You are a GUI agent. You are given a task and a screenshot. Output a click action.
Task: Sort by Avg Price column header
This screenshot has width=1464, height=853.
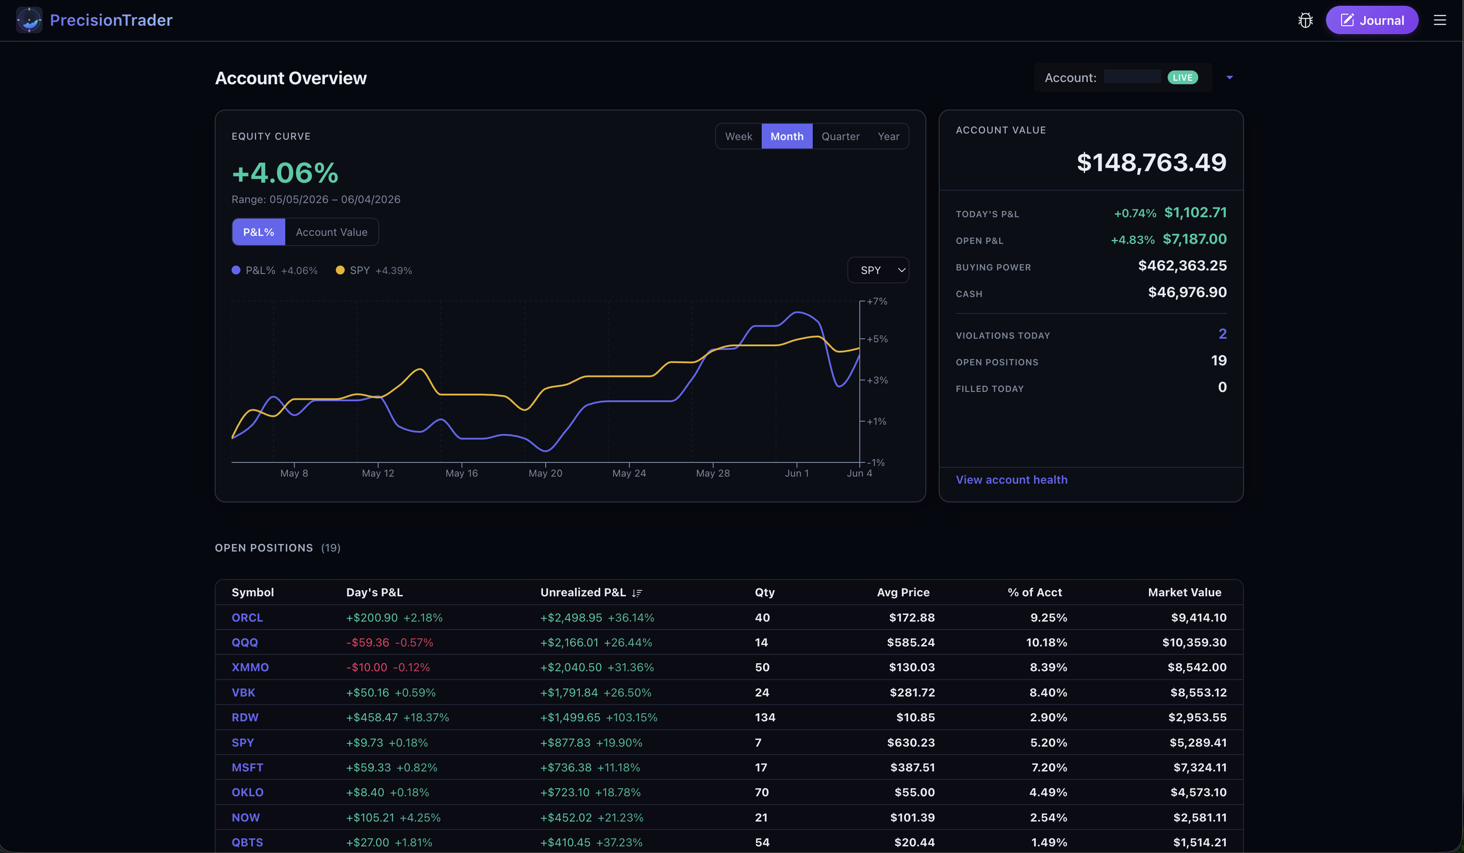tap(903, 592)
